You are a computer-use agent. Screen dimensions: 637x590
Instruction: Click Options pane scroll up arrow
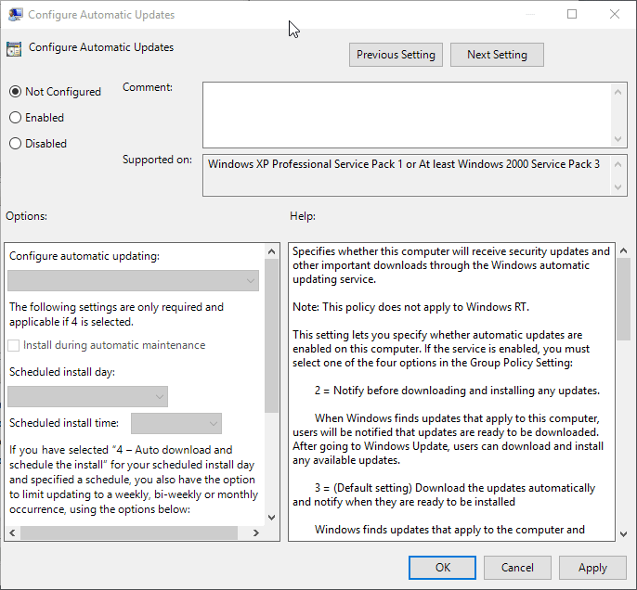272,251
